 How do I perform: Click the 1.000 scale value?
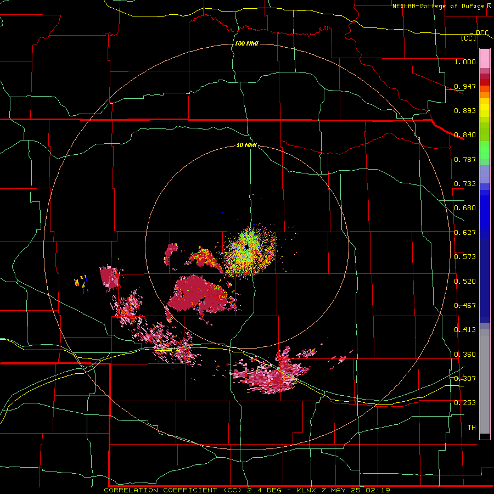click(465, 61)
